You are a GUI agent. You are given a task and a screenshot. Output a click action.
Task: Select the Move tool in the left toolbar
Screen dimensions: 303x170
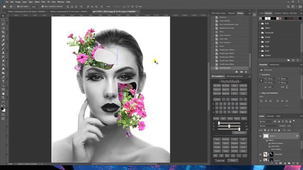click(x=3, y=16)
